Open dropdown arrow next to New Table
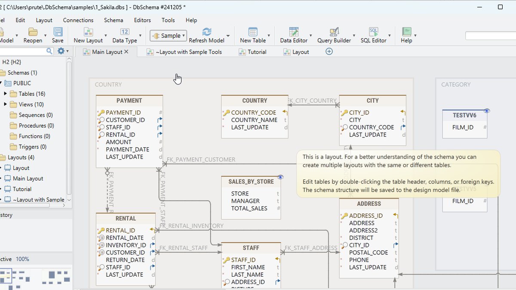Image resolution: width=516 pixels, height=290 pixels. [269, 36]
